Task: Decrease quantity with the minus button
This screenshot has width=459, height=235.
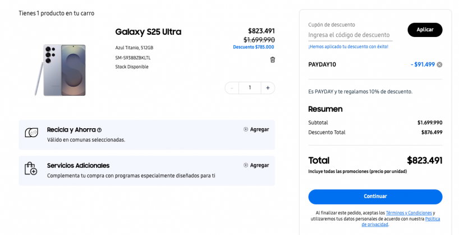Action: click(x=232, y=88)
